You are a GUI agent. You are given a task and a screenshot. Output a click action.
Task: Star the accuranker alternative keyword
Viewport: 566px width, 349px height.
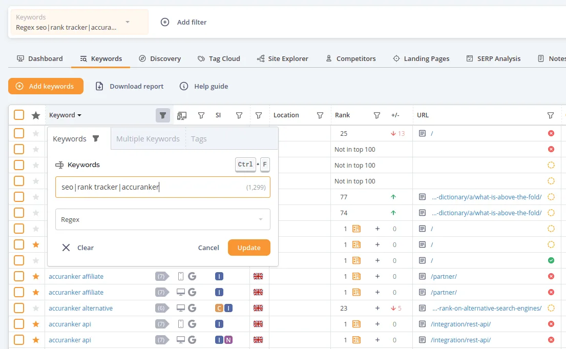[36, 308]
